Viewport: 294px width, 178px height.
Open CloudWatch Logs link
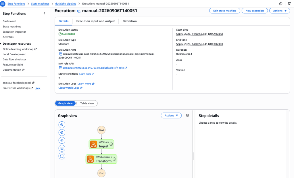tap(70, 88)
